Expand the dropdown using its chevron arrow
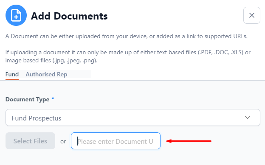This screenshot has height=165, width=265. tap(248, 117)
